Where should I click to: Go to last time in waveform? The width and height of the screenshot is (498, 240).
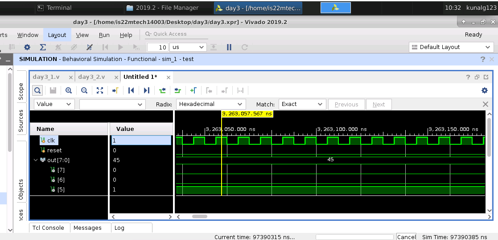click(x=146, y=91)
